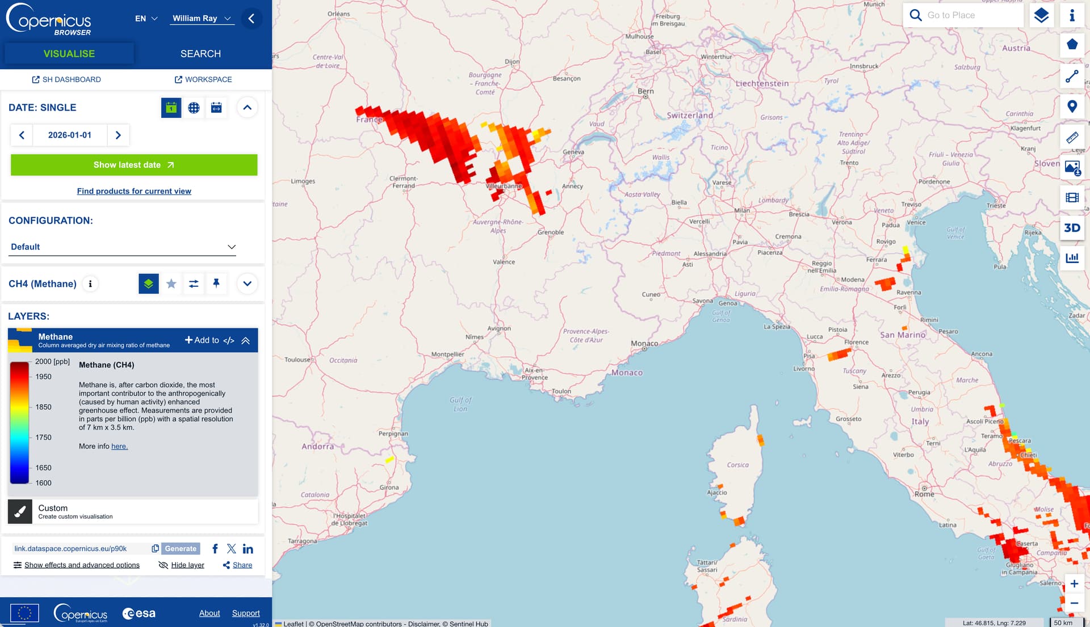Open the EN language dropdown
Image resolution: width=1090 pixels, height=627 pixels.
pos(146,19)
